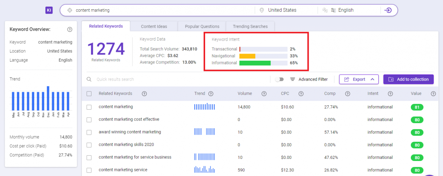Screen dimensions: 443x176
Task: Submit search with the arrow-circle button
Action: 388,10
